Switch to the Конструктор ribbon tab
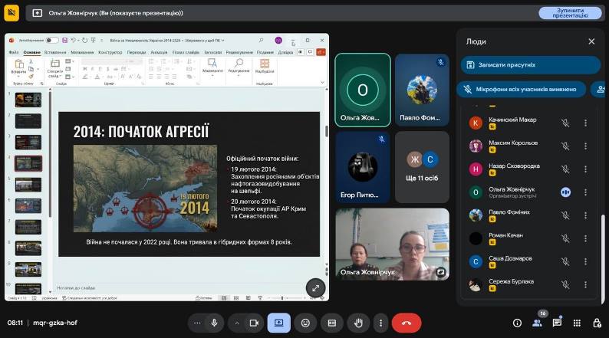Screen dimensions: 609x338 click(110, 52)
